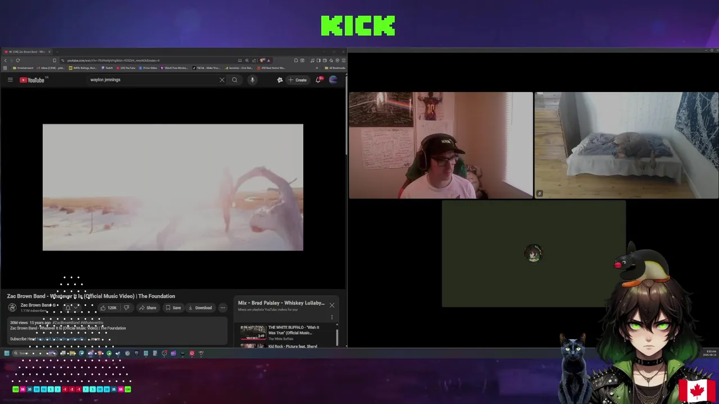The width and height of the screenshot is (719, 404).
Task: Click the Windows taskbar Search box
Action: click(35, 353)
